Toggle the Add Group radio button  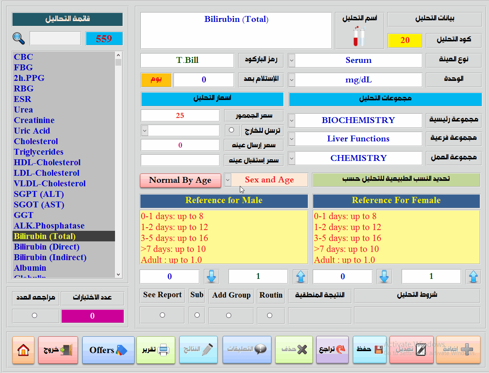(229, 315)
